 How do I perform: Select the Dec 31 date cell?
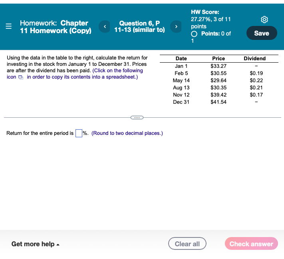(x=181, y=102)
